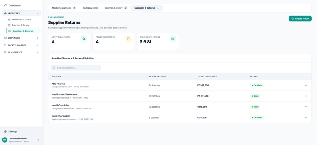Click the supp@abcpharma.com contact line
Screen dimensions: 317x145
pos(70,87)
